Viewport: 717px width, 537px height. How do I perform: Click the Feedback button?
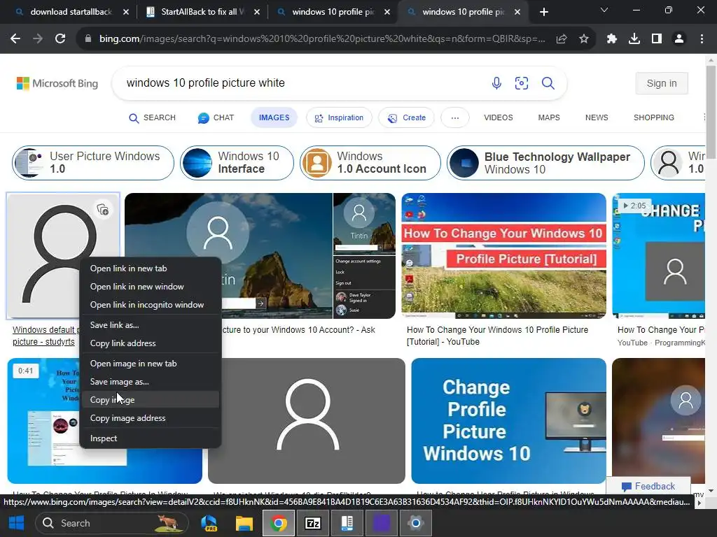click(648, 486)
